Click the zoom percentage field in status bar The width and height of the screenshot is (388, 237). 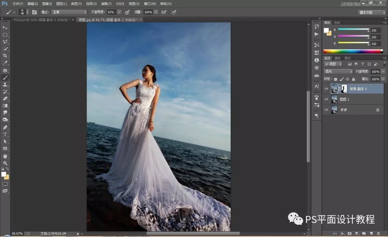tap(17, 233)
